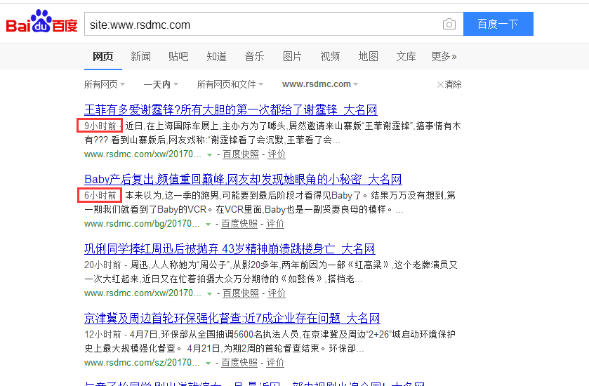Click 评价 for Baby result
589x386 pixels.
[x=275, y=224]
